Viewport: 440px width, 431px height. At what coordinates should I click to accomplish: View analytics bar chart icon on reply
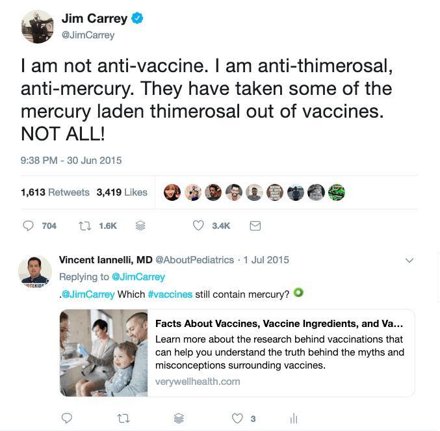[293, 418]
